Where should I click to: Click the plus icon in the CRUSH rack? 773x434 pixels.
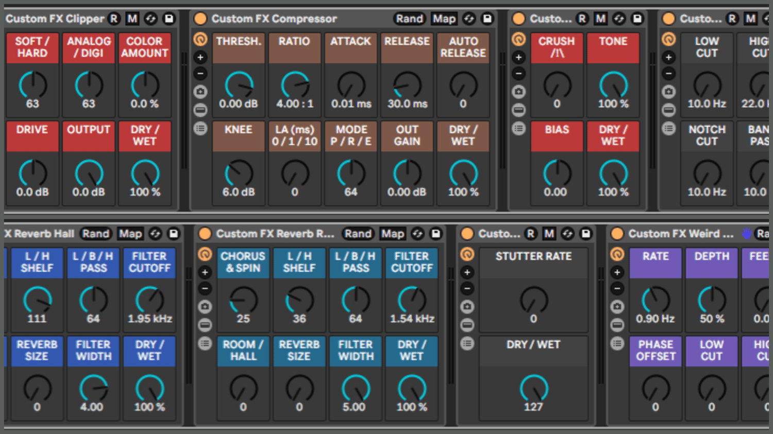click(519, 57)
